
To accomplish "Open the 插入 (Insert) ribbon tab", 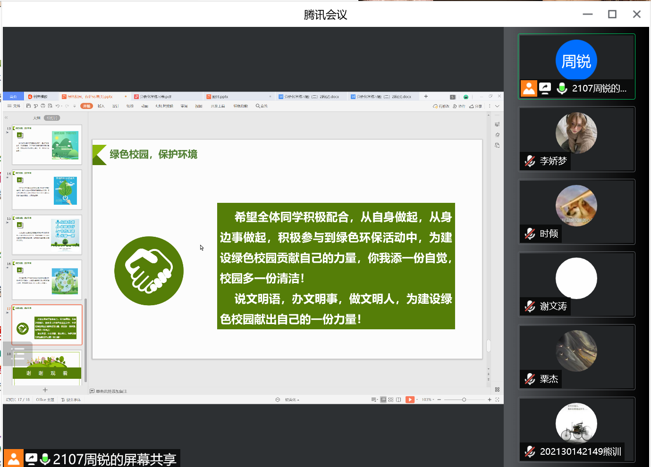I will [101, 106].
